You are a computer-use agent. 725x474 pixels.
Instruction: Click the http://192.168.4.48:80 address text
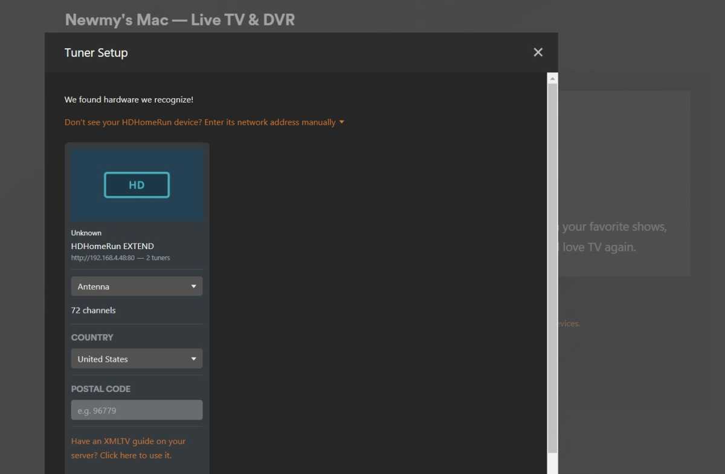[104, 258]
